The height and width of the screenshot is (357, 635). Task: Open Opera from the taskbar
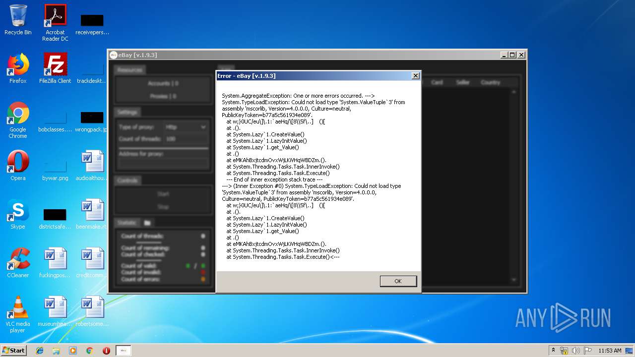click(106, 350)
